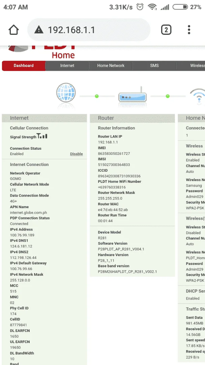Viewport: 205px width, 365px height.
Task: Click Router LAN IP 192.168.1.1 value
Action: click(x=108, y=142)
